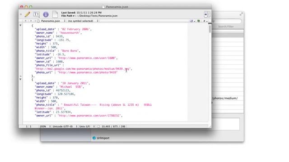Click the "Michael" owner name value
The width and height of the screenshot is (289, 162).
click(x=71, y=87)
